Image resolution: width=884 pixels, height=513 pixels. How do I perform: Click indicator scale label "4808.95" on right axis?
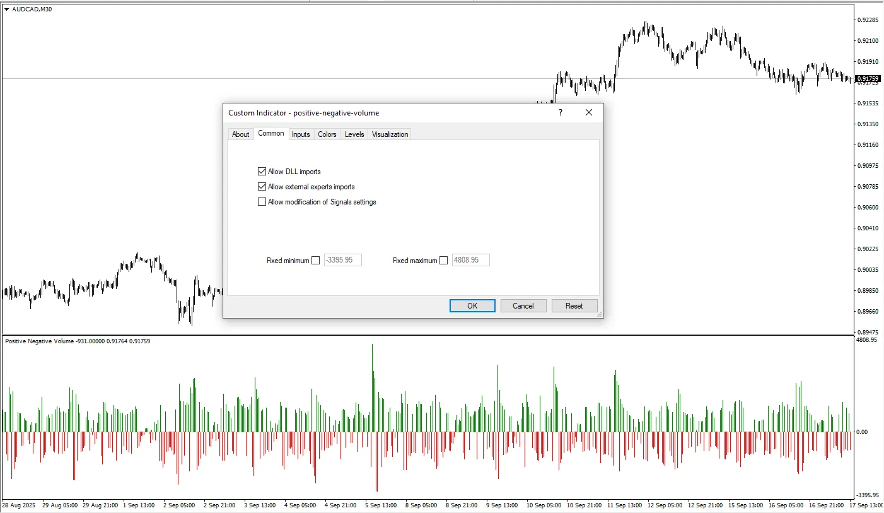pos(866,340)
